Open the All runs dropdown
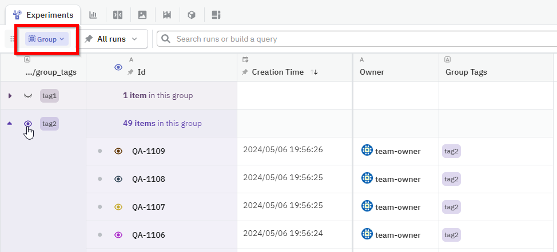The height and width of the screenshot is (252, 557). 112,39
